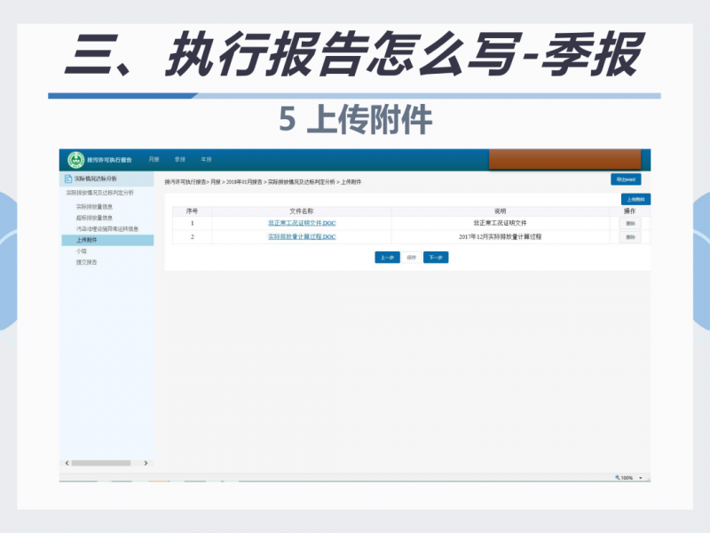Open 超标排放量信息 in the sidebar
The height and width of the screenshot is (533, 710).
point(94,218)
